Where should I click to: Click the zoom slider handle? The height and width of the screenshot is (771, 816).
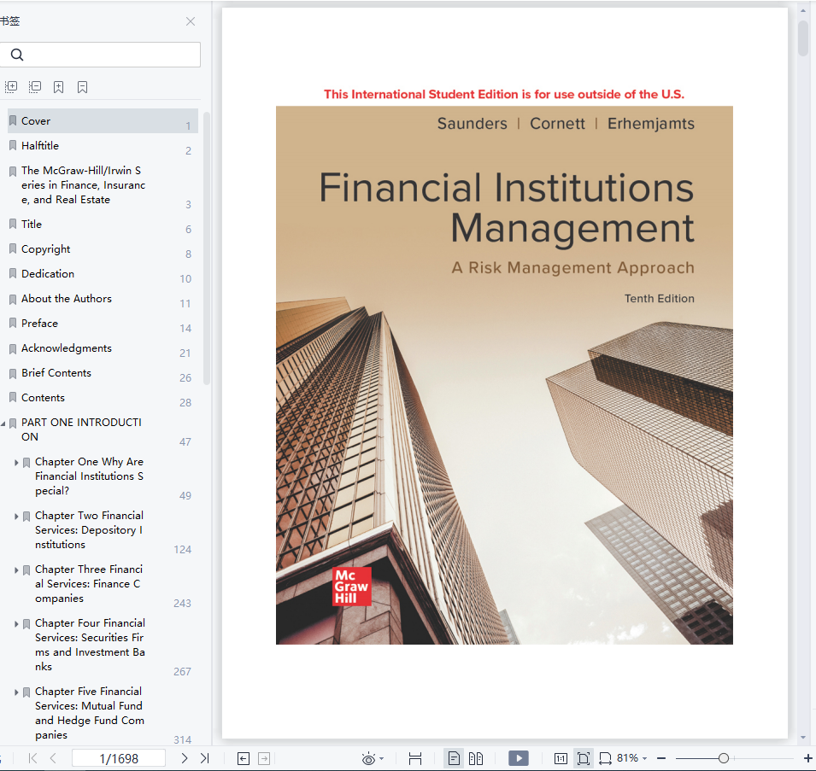point(724,758)
